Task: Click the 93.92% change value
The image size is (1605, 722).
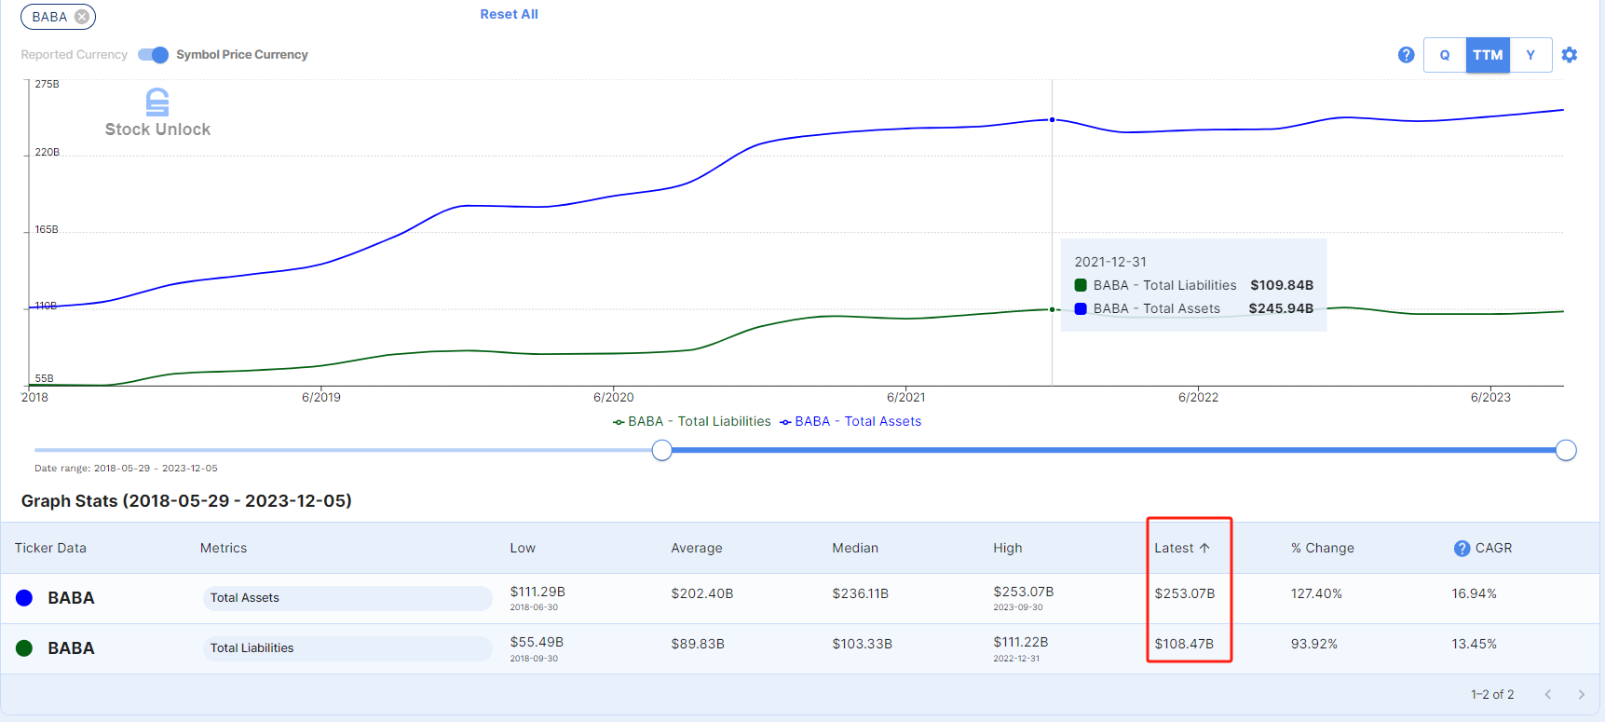Action: [x=1314, y=644]
